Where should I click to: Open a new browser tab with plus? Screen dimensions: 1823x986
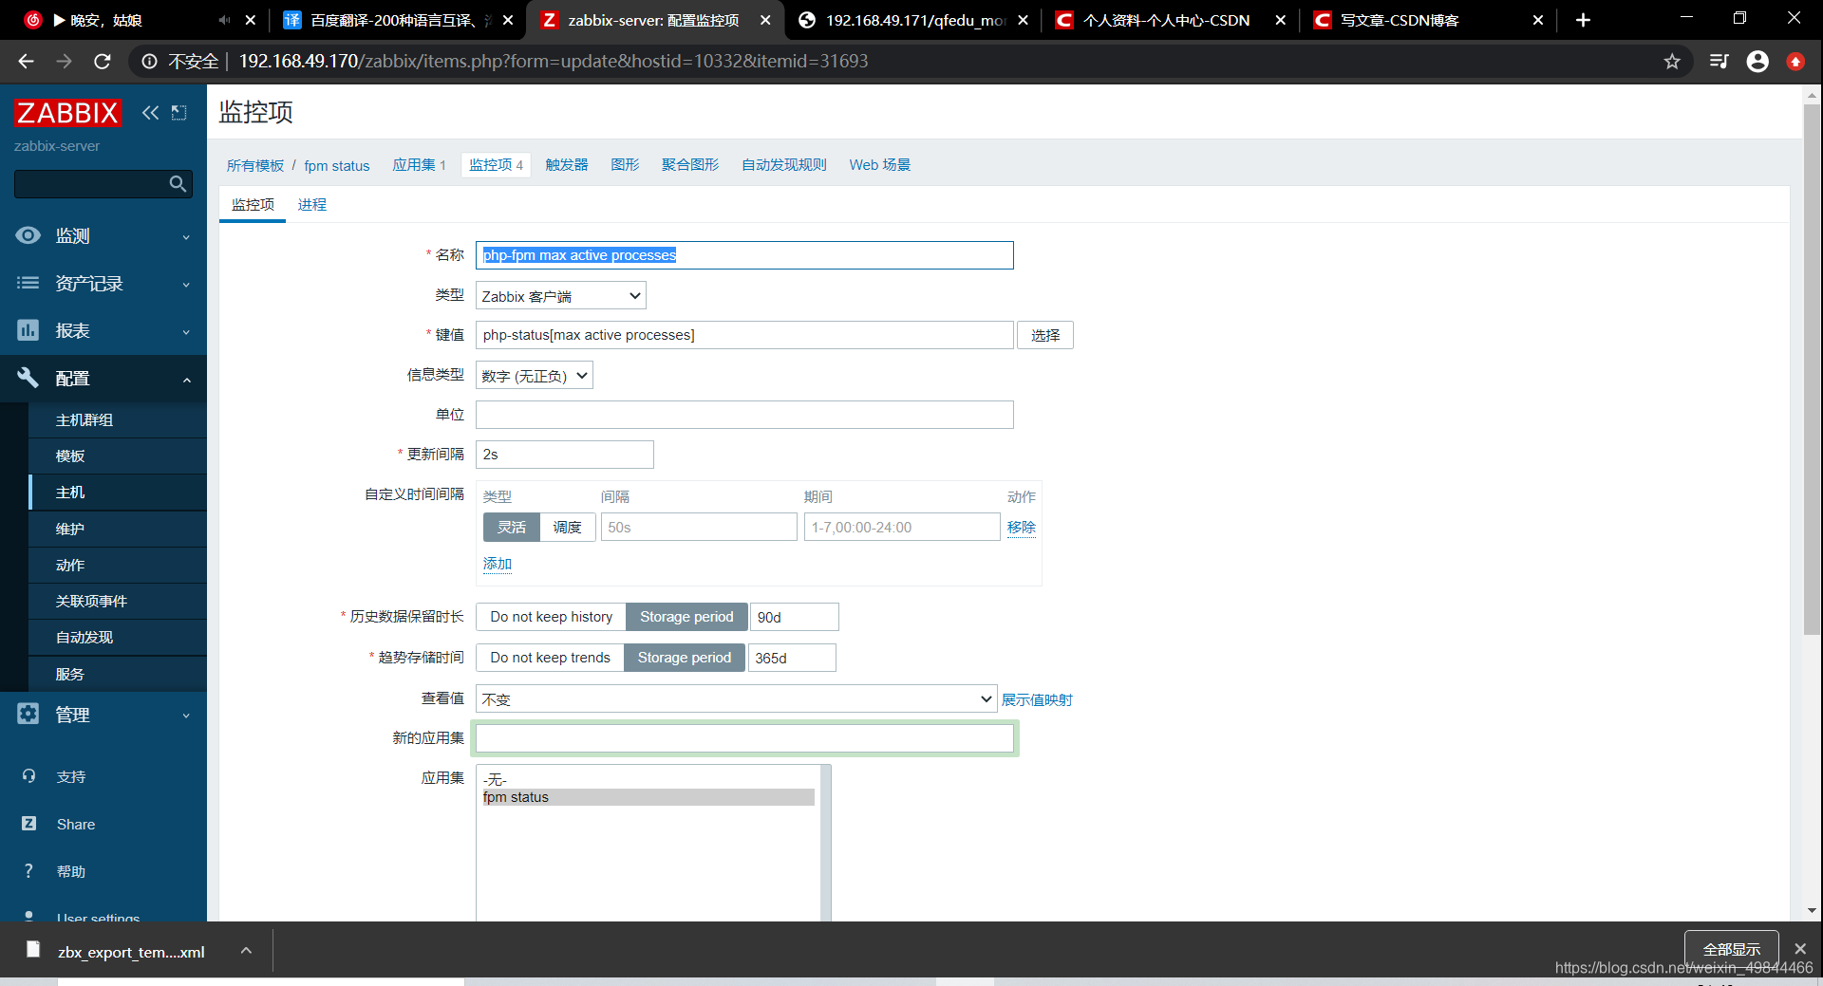tap(1583, 20)
